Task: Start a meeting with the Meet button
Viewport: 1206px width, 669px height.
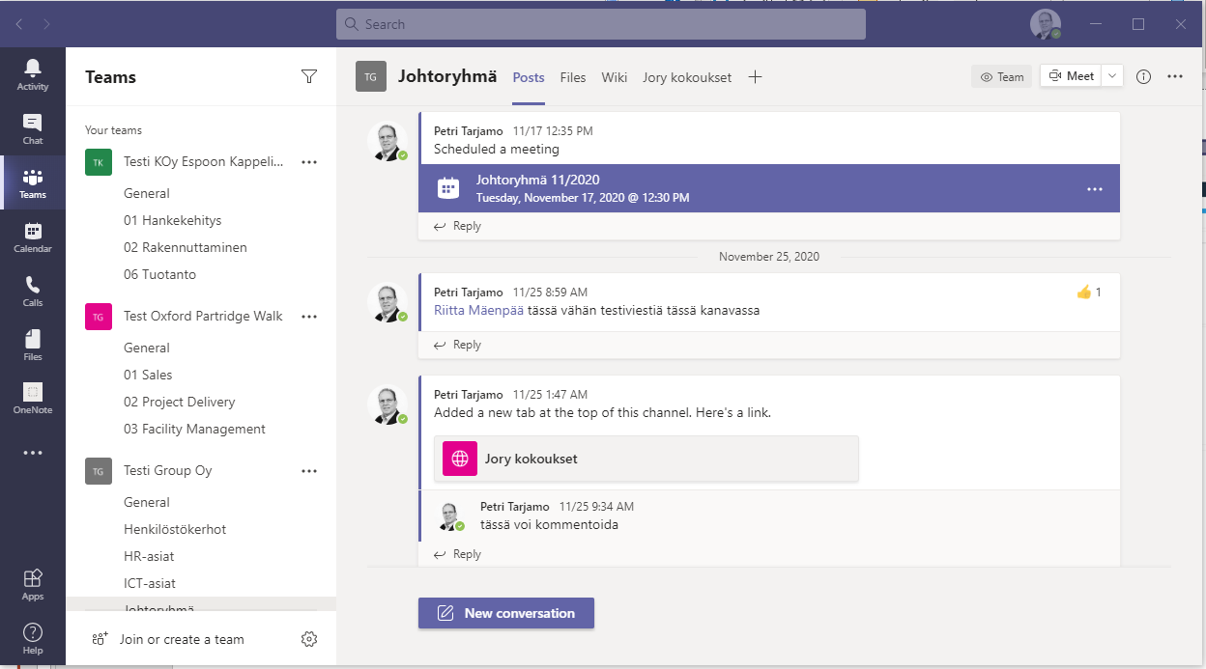Action: coord(1072,76)
